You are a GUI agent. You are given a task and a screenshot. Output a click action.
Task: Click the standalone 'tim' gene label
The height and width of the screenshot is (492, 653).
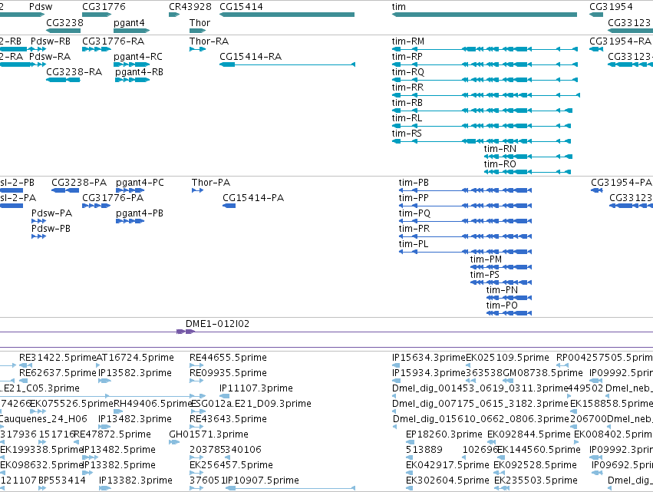[x=398, y=7]
